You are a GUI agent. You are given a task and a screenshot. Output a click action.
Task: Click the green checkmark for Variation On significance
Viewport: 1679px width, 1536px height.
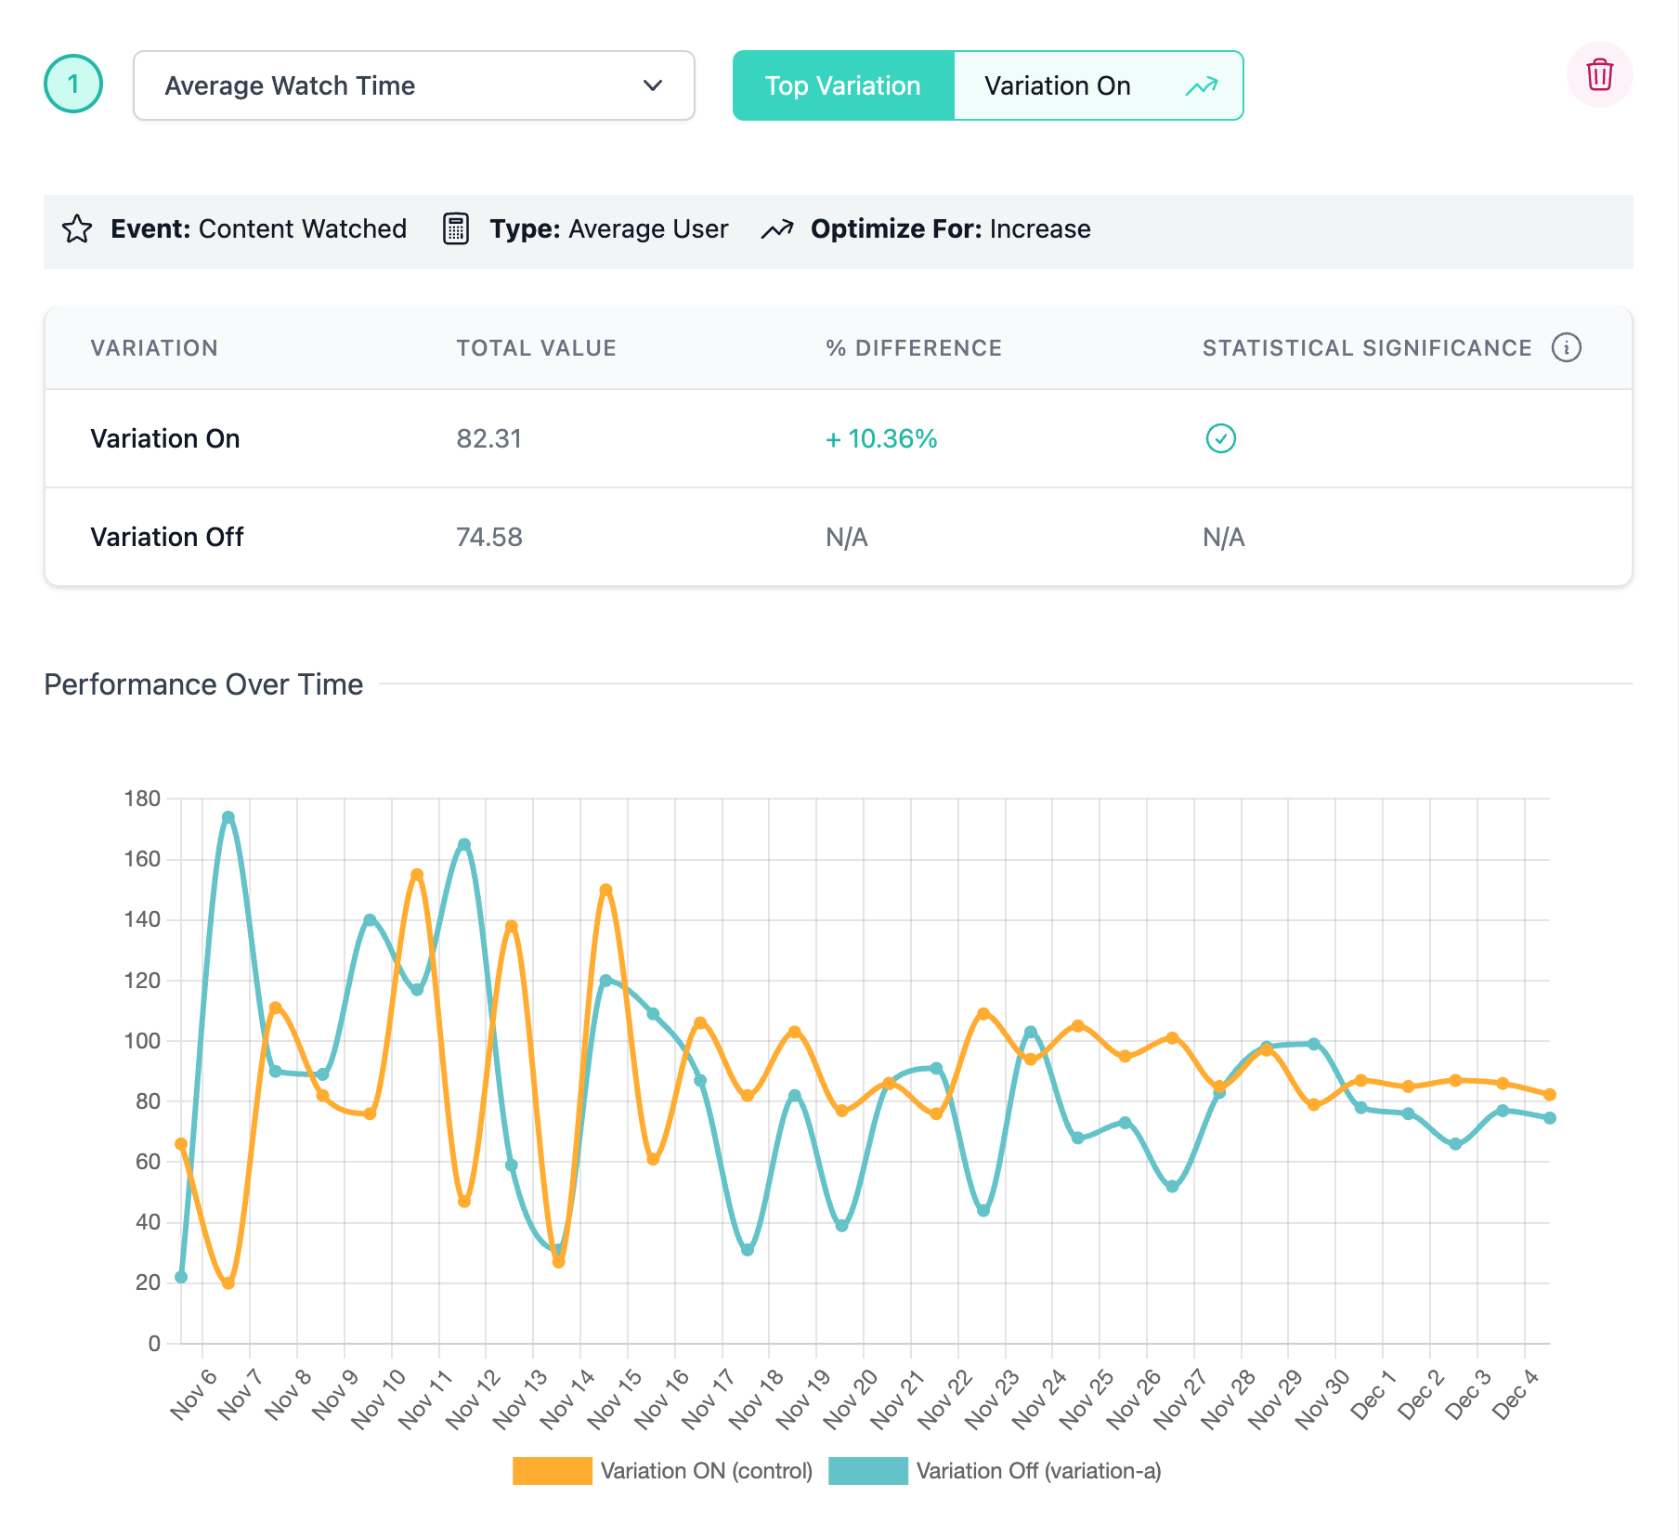coord(1221,438)
